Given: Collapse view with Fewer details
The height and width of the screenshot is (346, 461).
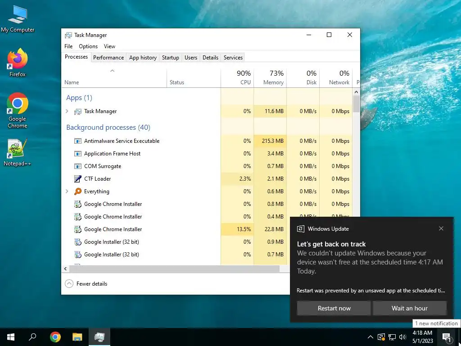Looking at the screenshot, I should tap(86, 284).
